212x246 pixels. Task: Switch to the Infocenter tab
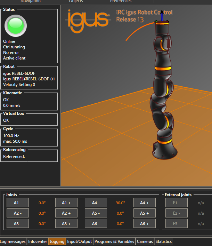pos(38,241)
